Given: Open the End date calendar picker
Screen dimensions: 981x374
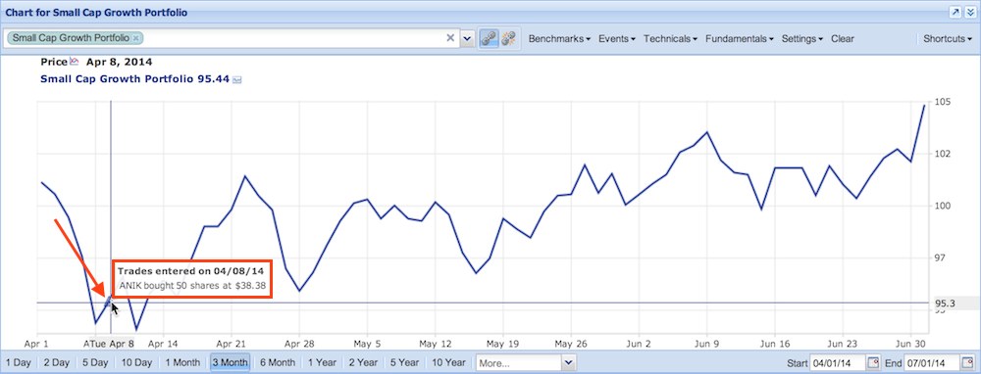Looking at the screenshot, I should pyautogui.click(x=968, y=363).
